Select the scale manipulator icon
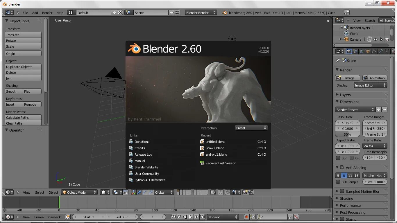This screenshot has height=223, width=397. click(151, 192)
